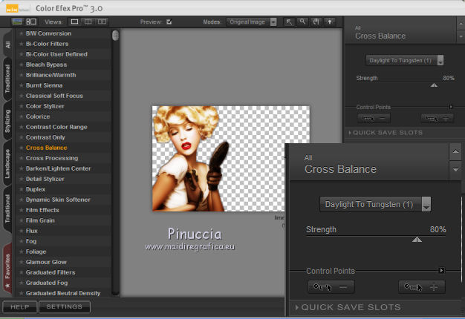This screenshot has height=319, width=465.
Task: Click the background color lightbulb icon
Action: point(329,22)
